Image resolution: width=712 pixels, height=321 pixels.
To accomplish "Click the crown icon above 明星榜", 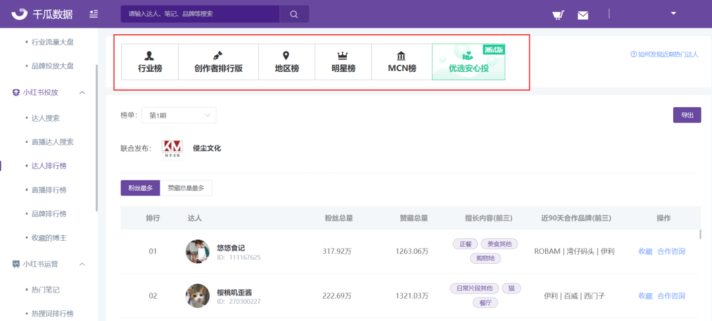I will (x=342, y=56).
